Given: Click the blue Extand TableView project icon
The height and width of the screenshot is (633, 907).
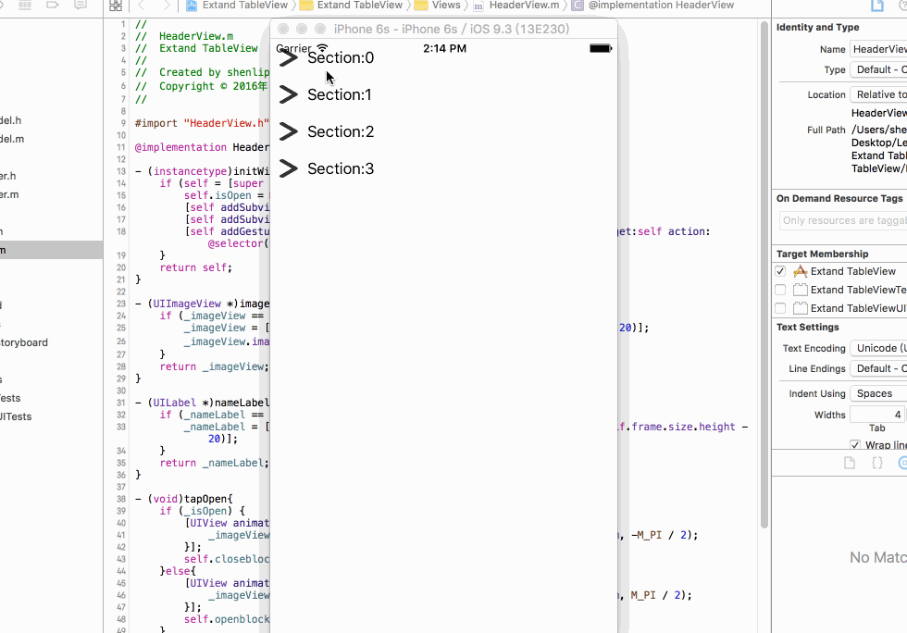Looking at the screenshot, I should (x=192, y=6).
